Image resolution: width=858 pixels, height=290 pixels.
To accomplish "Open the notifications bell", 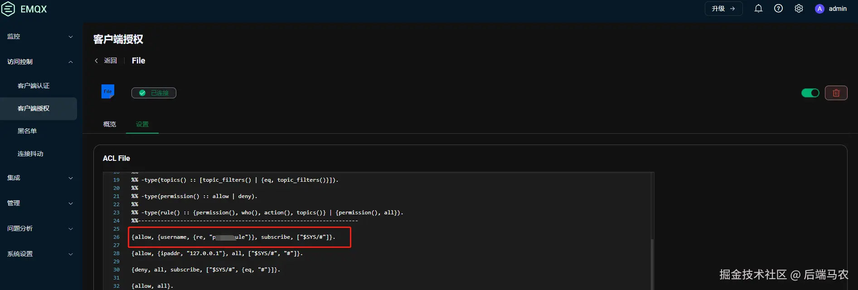I will [758, 9].
